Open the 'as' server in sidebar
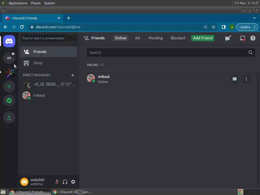The height and width of the screenshot is (195, 260). (9, 58)
